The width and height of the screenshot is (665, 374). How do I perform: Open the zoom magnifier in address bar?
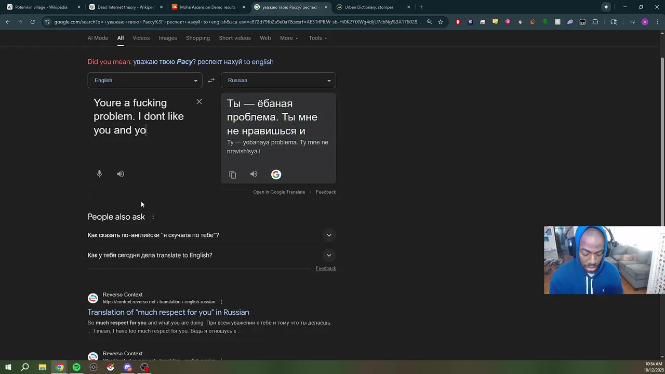coord(429,22)
